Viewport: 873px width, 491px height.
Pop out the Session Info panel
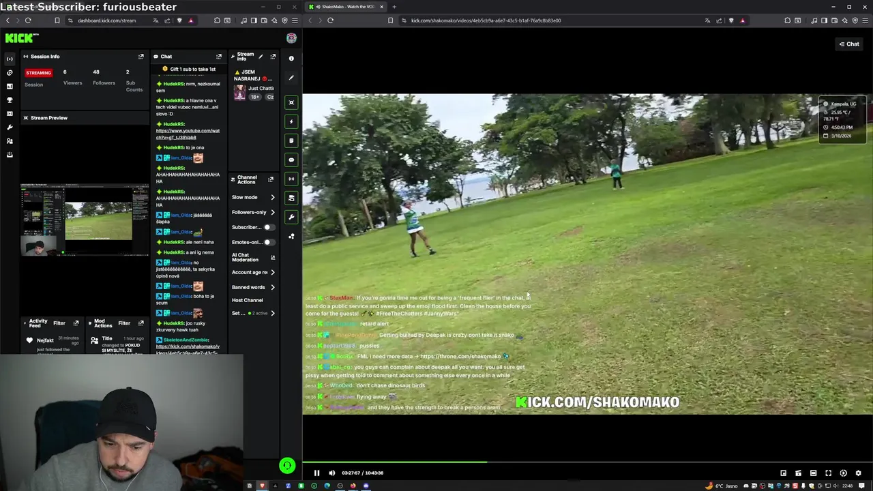[141, 57]
